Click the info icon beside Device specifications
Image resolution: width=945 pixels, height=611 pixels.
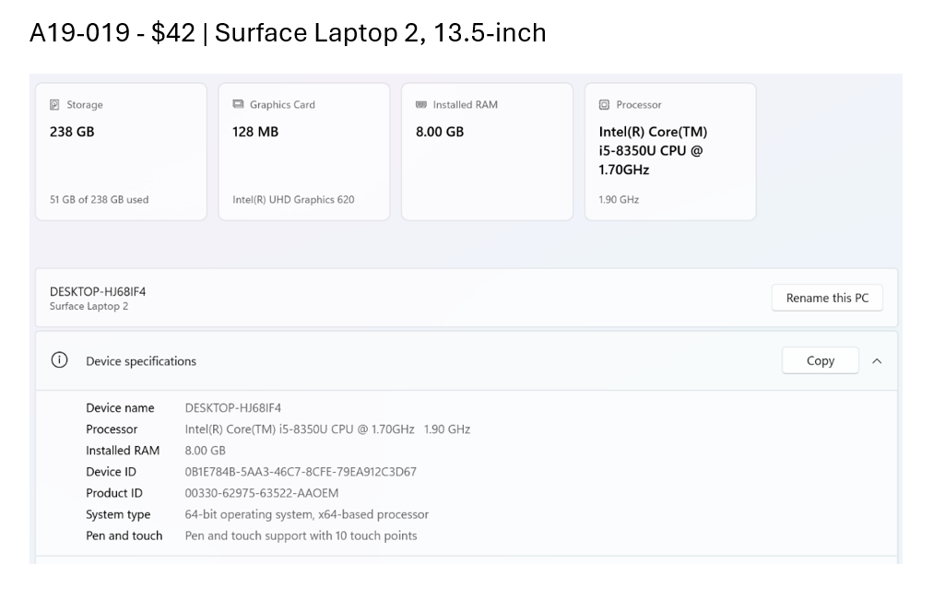(59, 360)
